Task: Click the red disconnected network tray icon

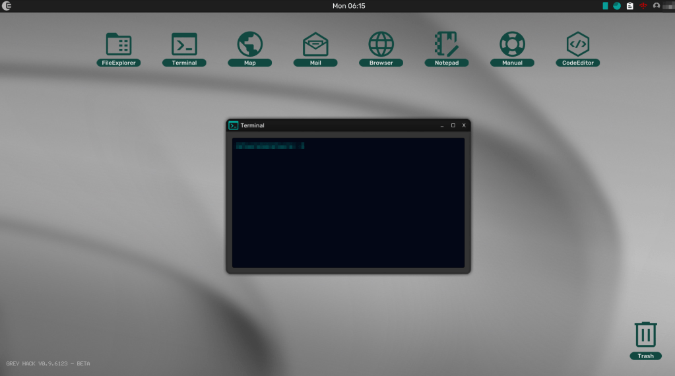Action: click(643, 6)
